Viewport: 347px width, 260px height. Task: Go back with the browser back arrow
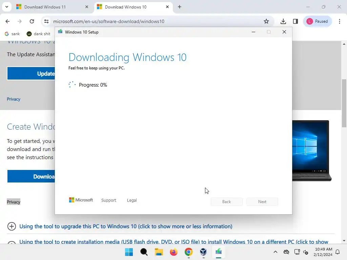click(x=7, y=21)
